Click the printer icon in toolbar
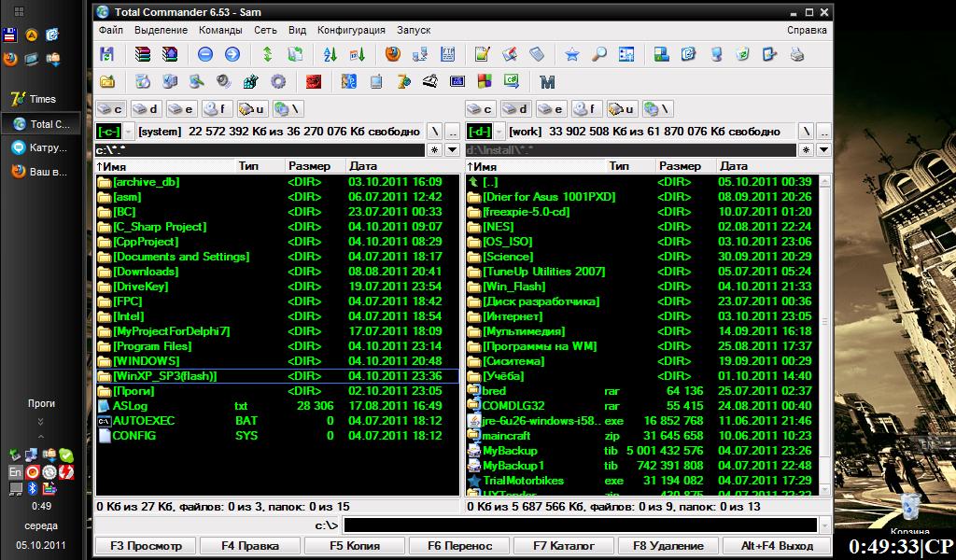This screenshot has width=956, height=560. click(x=796, y=54)
